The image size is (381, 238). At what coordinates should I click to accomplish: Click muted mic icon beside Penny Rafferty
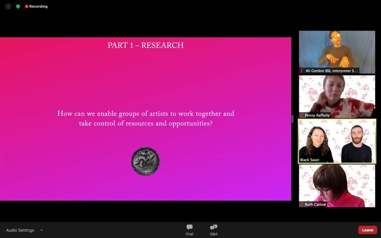click(302, 115)
